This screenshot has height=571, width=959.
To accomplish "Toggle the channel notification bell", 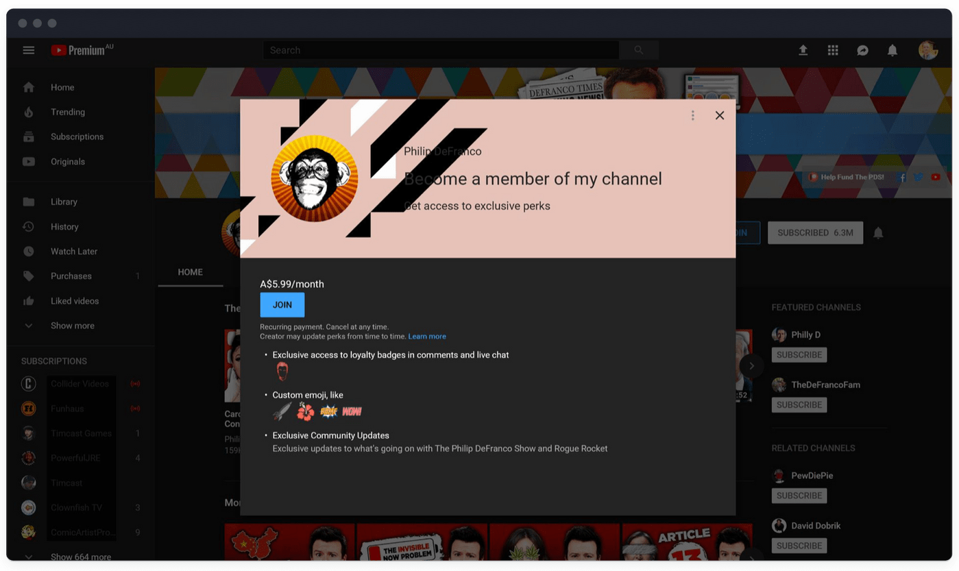I will 878,233.
